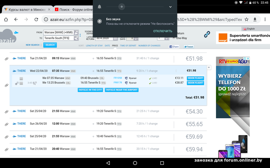Copy link icon for expanded Wed 22/04/20 flight
Image resolution: width=270 pixels, height=168 pixels.
point(6,85)
